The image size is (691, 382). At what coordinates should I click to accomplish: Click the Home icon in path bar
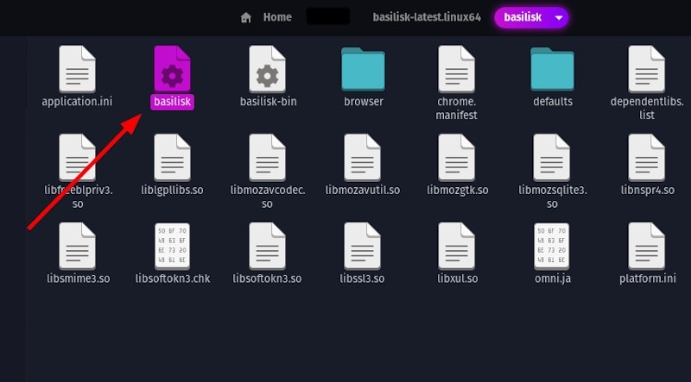246,17
